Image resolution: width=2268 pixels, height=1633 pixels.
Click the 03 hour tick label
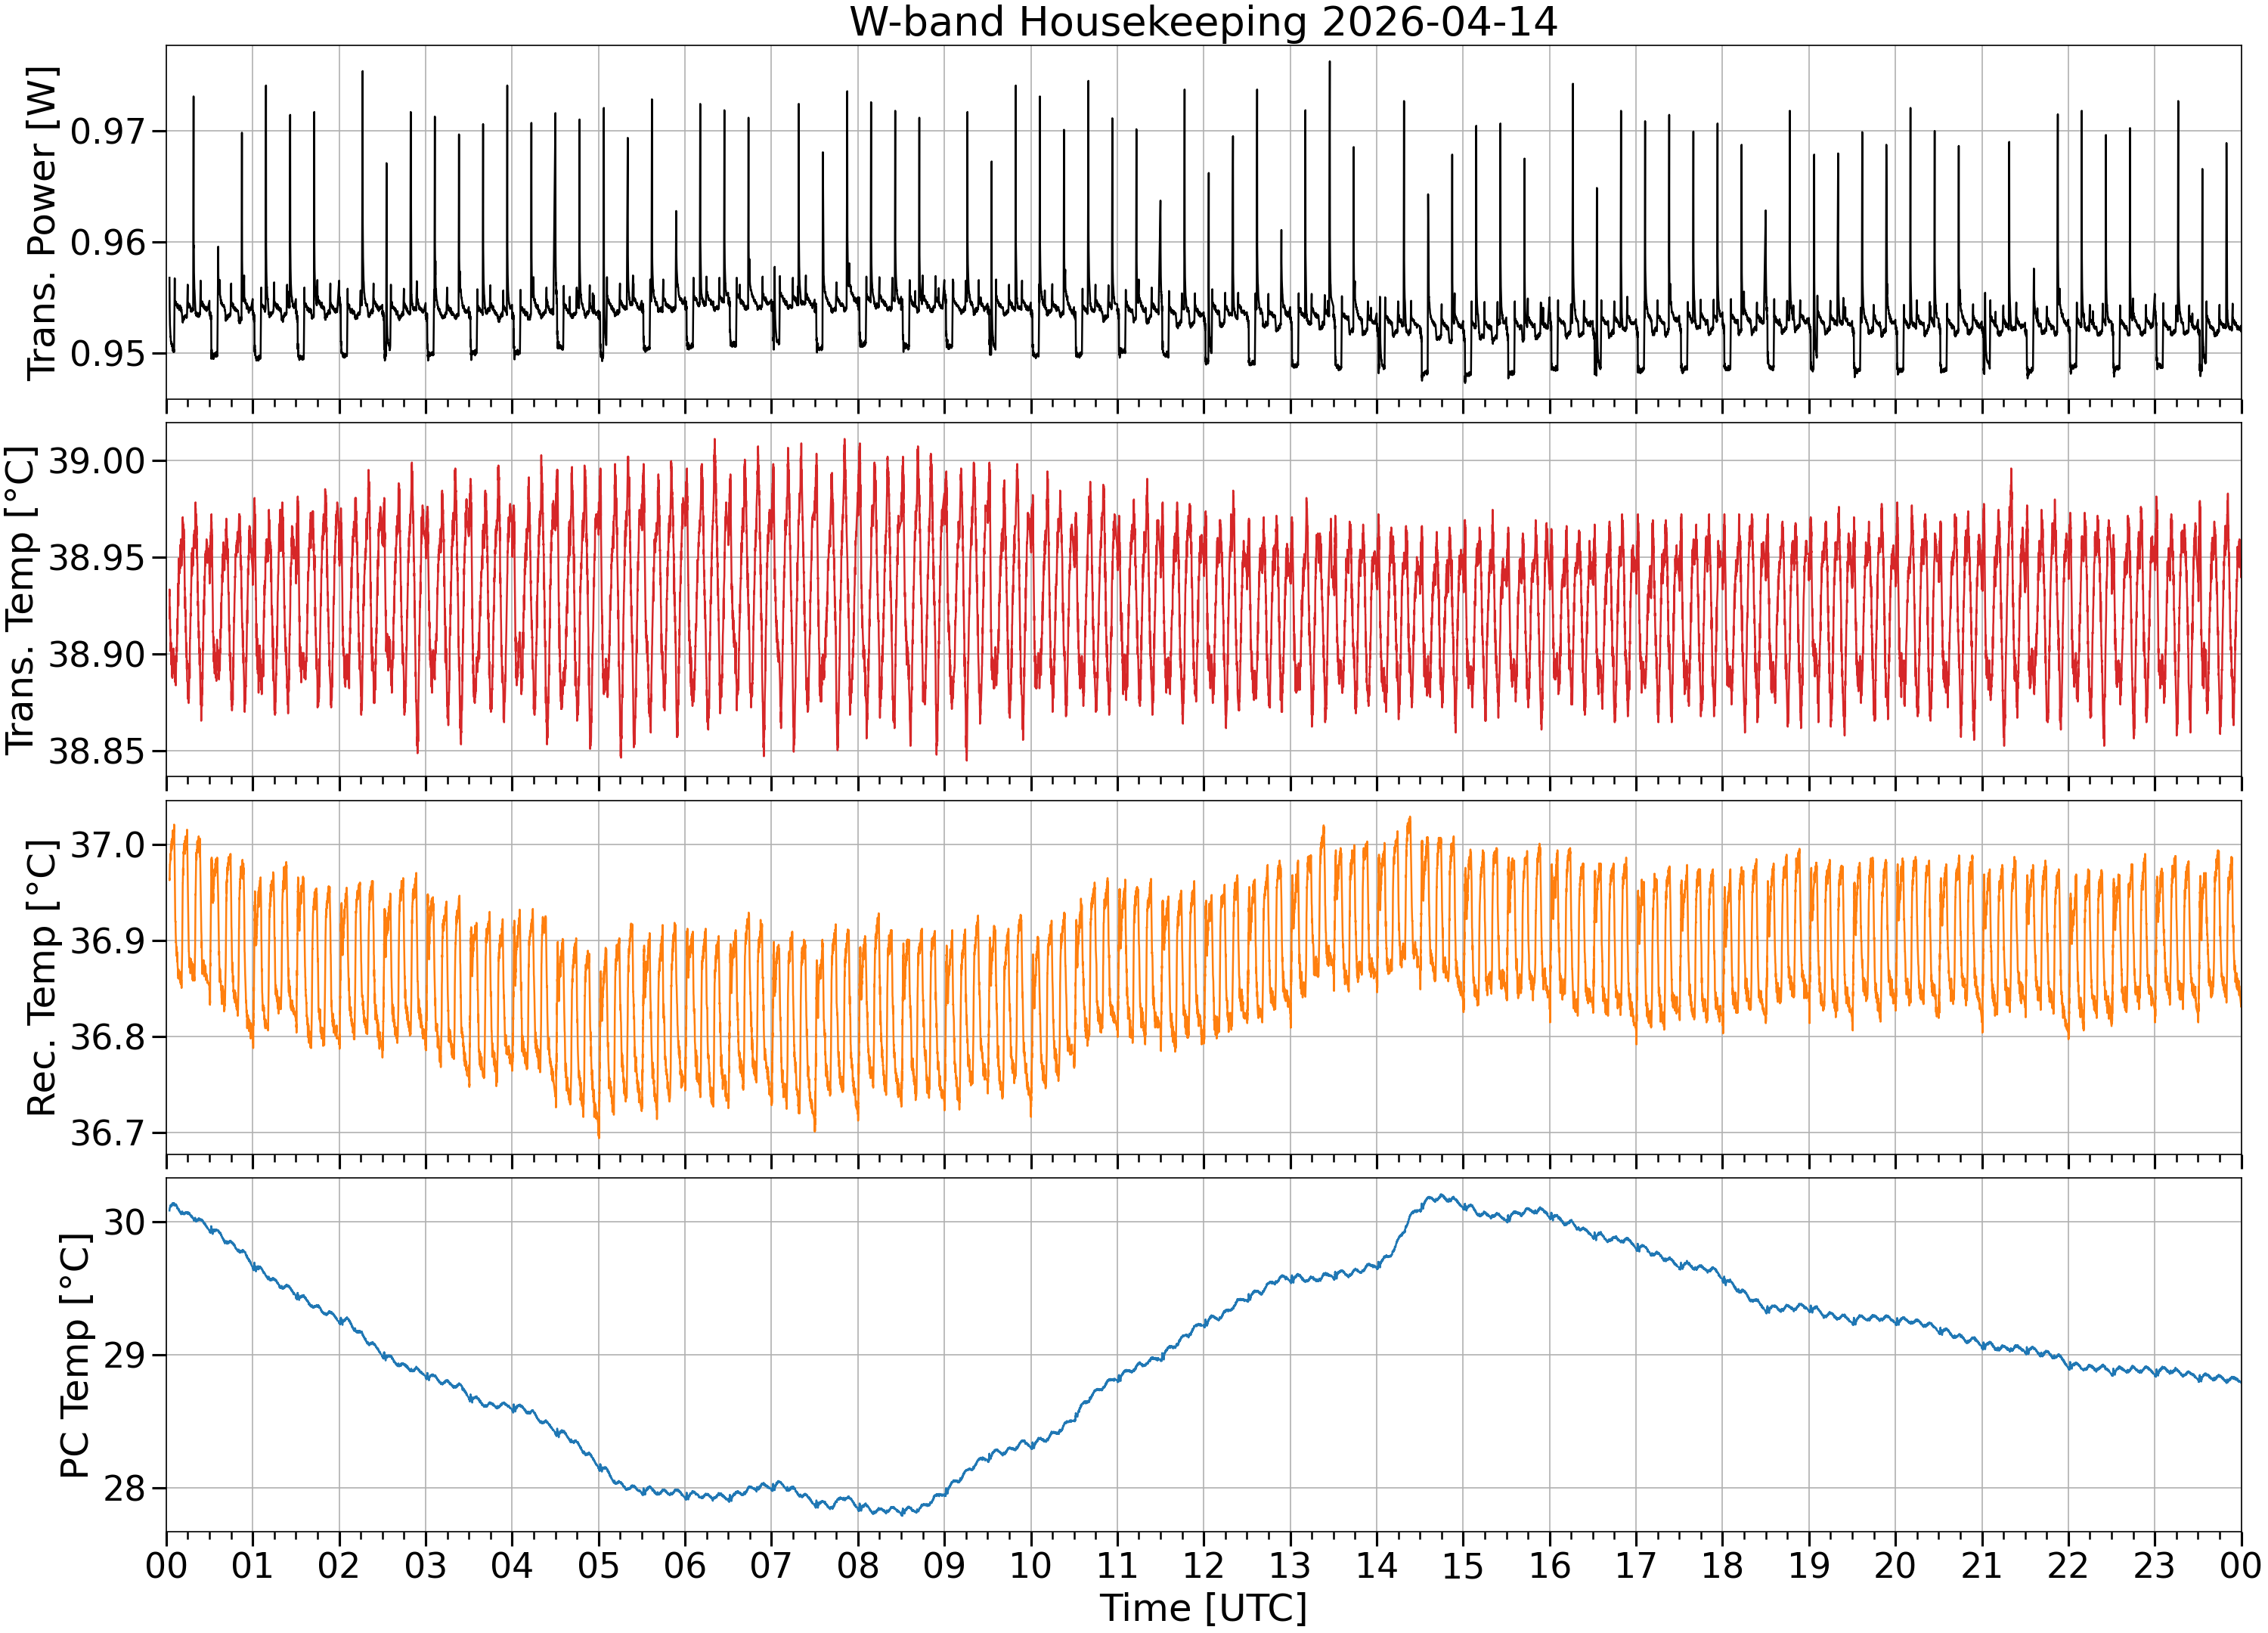pos(425,1565)
